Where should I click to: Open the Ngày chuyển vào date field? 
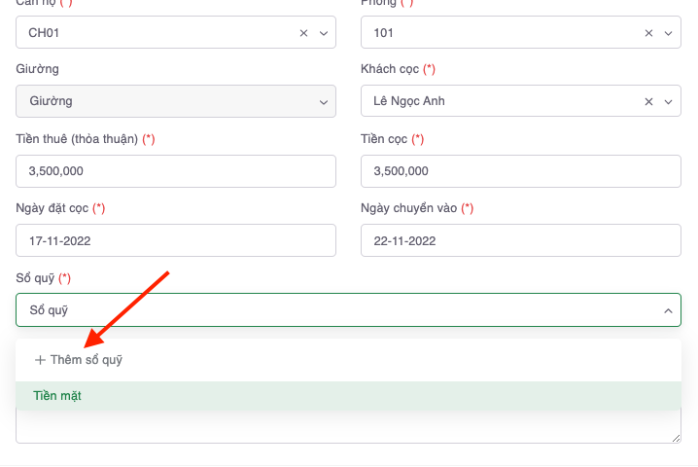click(520, 240)
